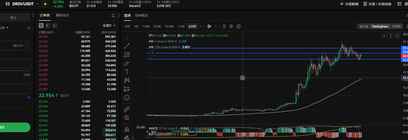Show asks-only red order book view
408x140 pixels.
tap(55, 26)
